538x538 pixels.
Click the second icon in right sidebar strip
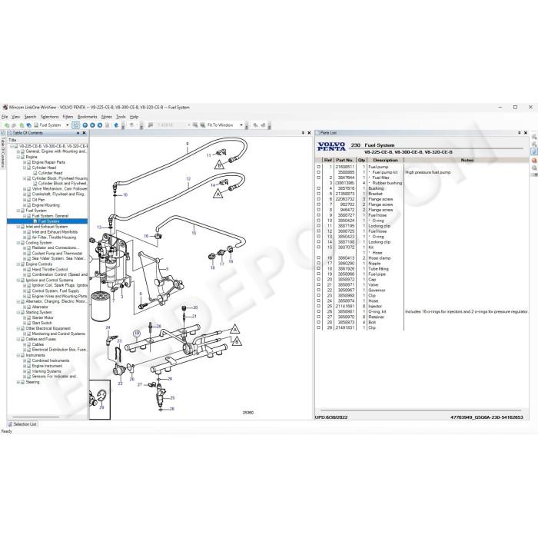point(534,144)
